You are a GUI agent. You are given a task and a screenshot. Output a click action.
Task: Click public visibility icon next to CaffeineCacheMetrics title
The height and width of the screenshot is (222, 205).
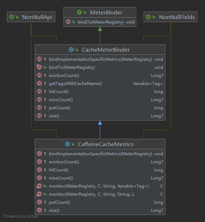tap(73, 144)
